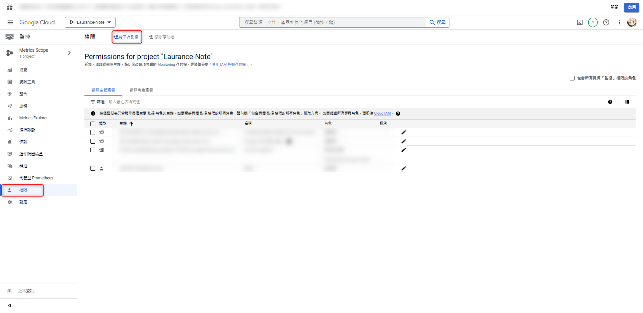Screen dimensions: 643x313
Task: Expand the Metrics Scope chevron
Action: pos(69,53)
